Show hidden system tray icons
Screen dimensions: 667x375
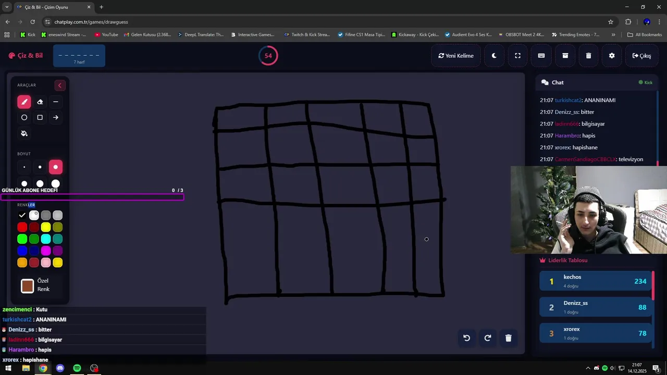(x=588, y=368)
